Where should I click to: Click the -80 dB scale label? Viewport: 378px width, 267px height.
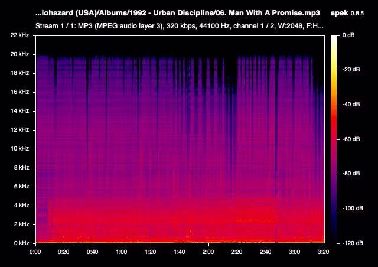pyautogui.click(x=351, y=174)
